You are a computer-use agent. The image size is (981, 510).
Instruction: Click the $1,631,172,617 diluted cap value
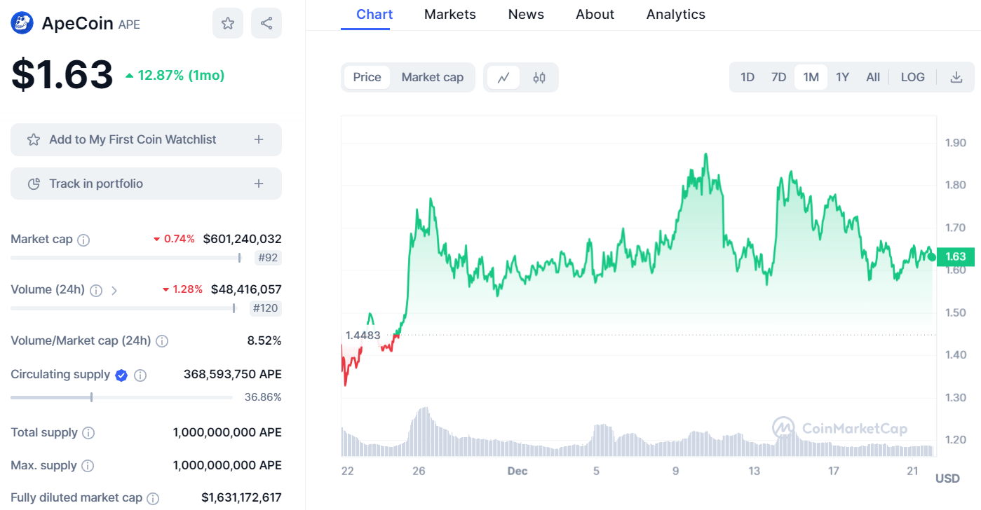[242, 497]
